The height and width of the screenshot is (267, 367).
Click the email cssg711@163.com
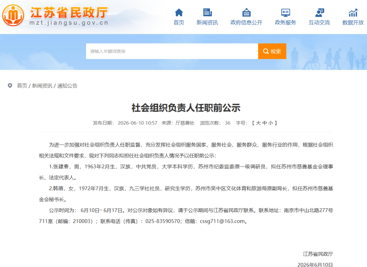(x=222, y=221)
